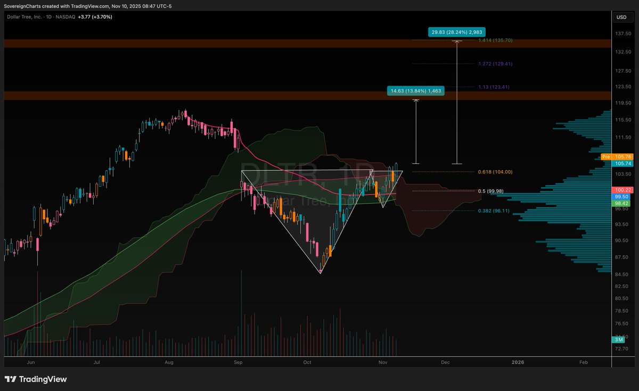Image resolution: width=639 pixels, height=391 pixels.
Task: Click the 1.414 (135.70) Fibonacci level label
Action: coord(496,40)
